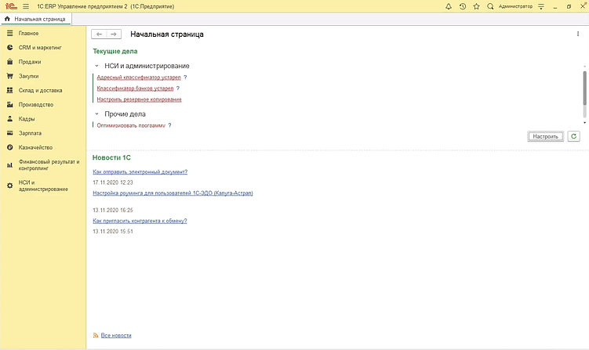Image resolution: width=589 pixels, height=350 pixels.
Task: Open Кадры section label
Action: 27,119
